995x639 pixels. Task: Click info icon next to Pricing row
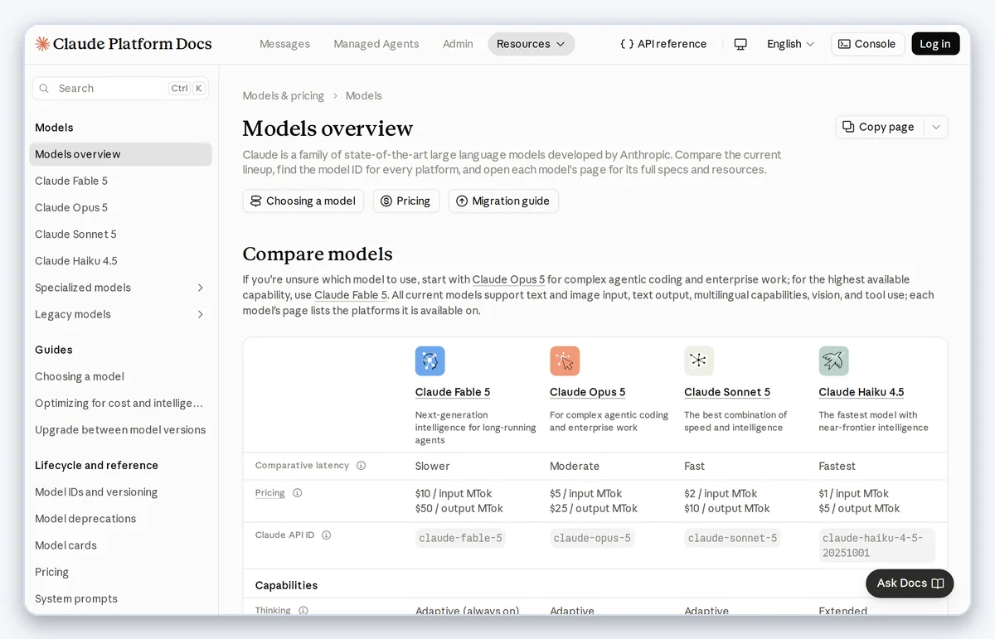(x=297, y=493)
